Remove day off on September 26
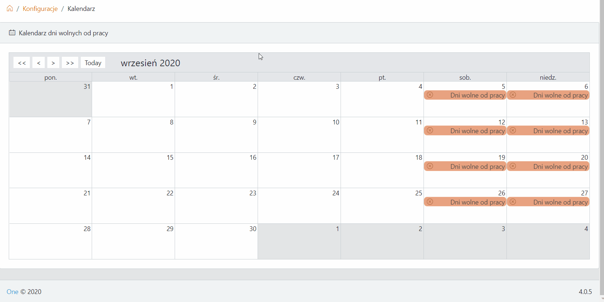This screenshot has height=302, width=604. pos(430,202)
